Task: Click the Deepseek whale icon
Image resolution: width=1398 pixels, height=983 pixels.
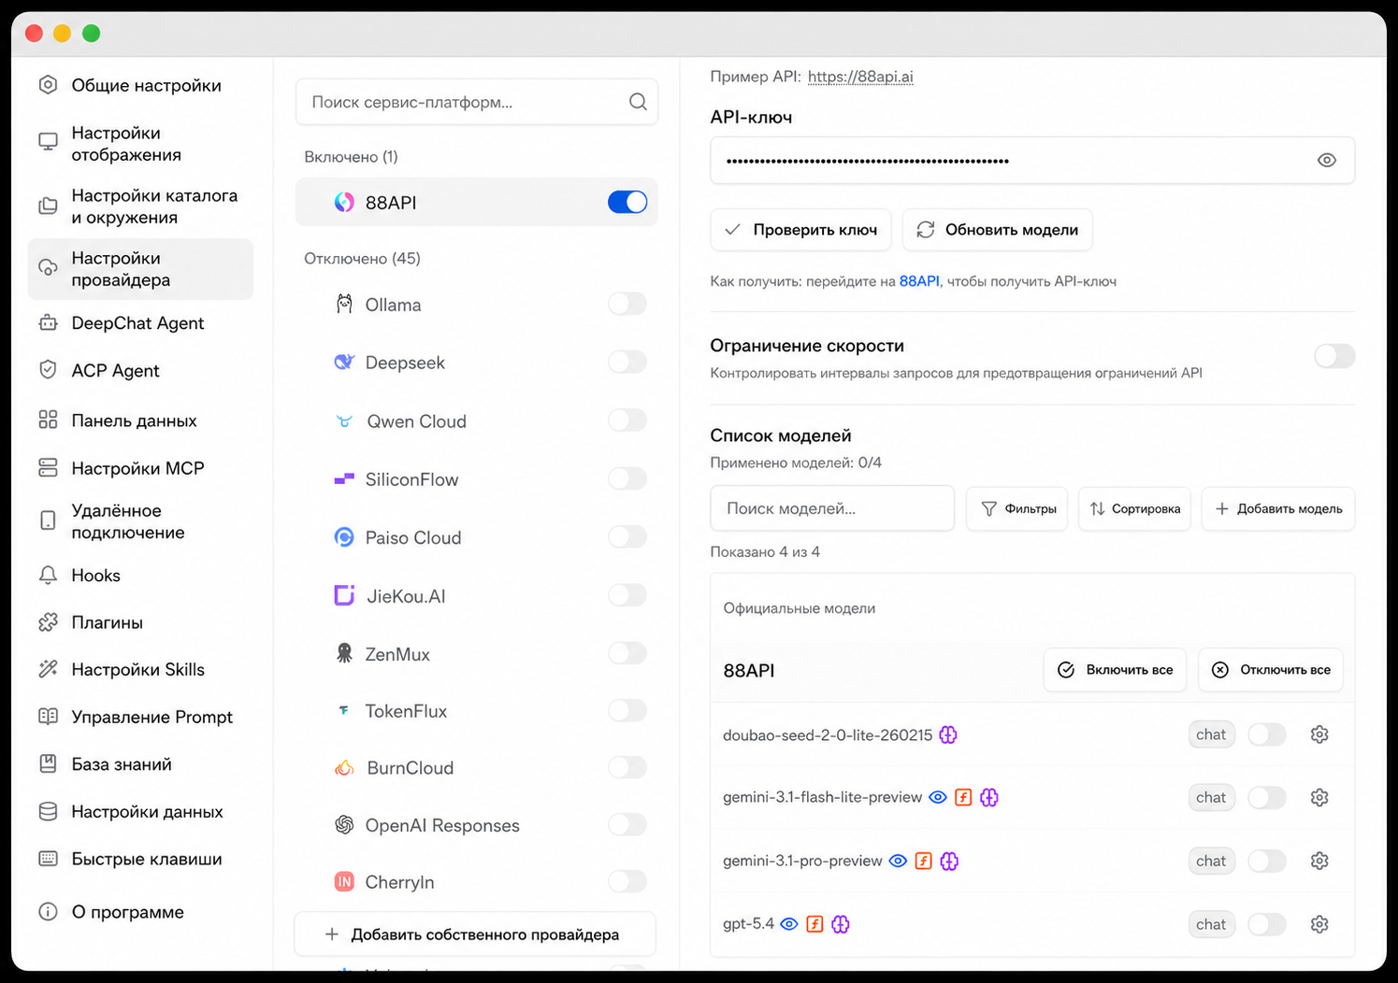Action: click(x=344, y=363)
